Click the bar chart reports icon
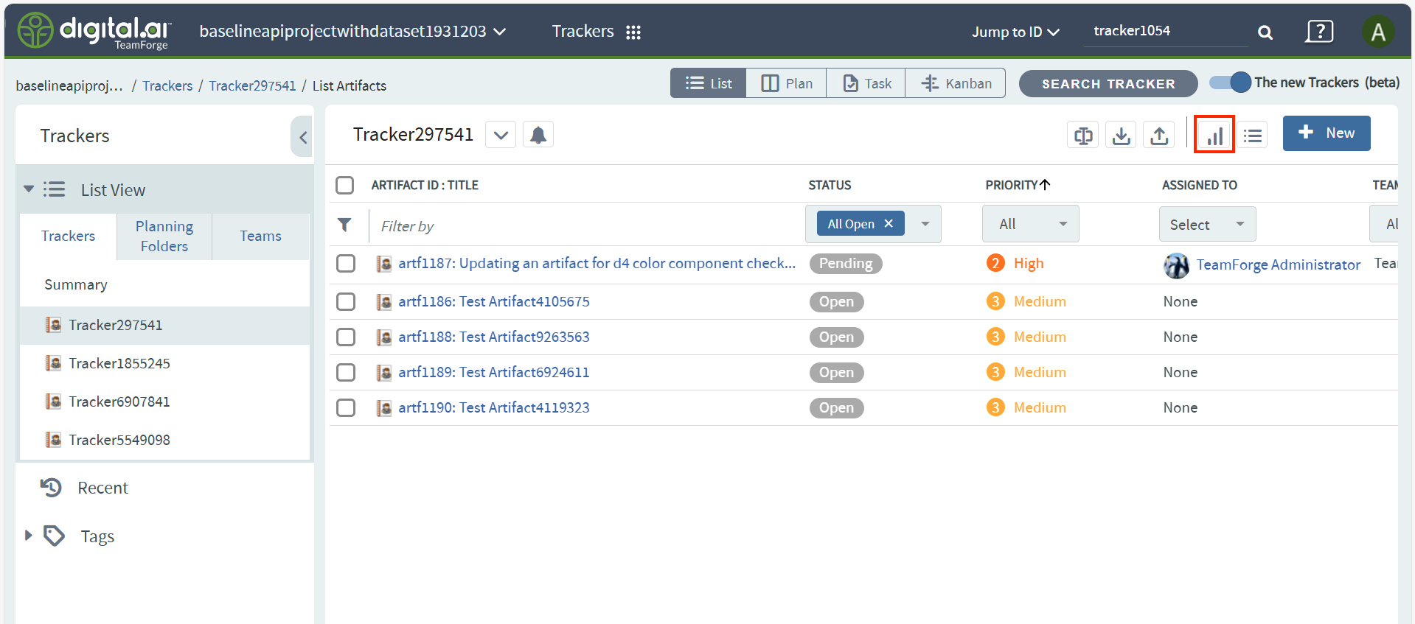Viewport: 1415px width, 624px height. 1214,135
